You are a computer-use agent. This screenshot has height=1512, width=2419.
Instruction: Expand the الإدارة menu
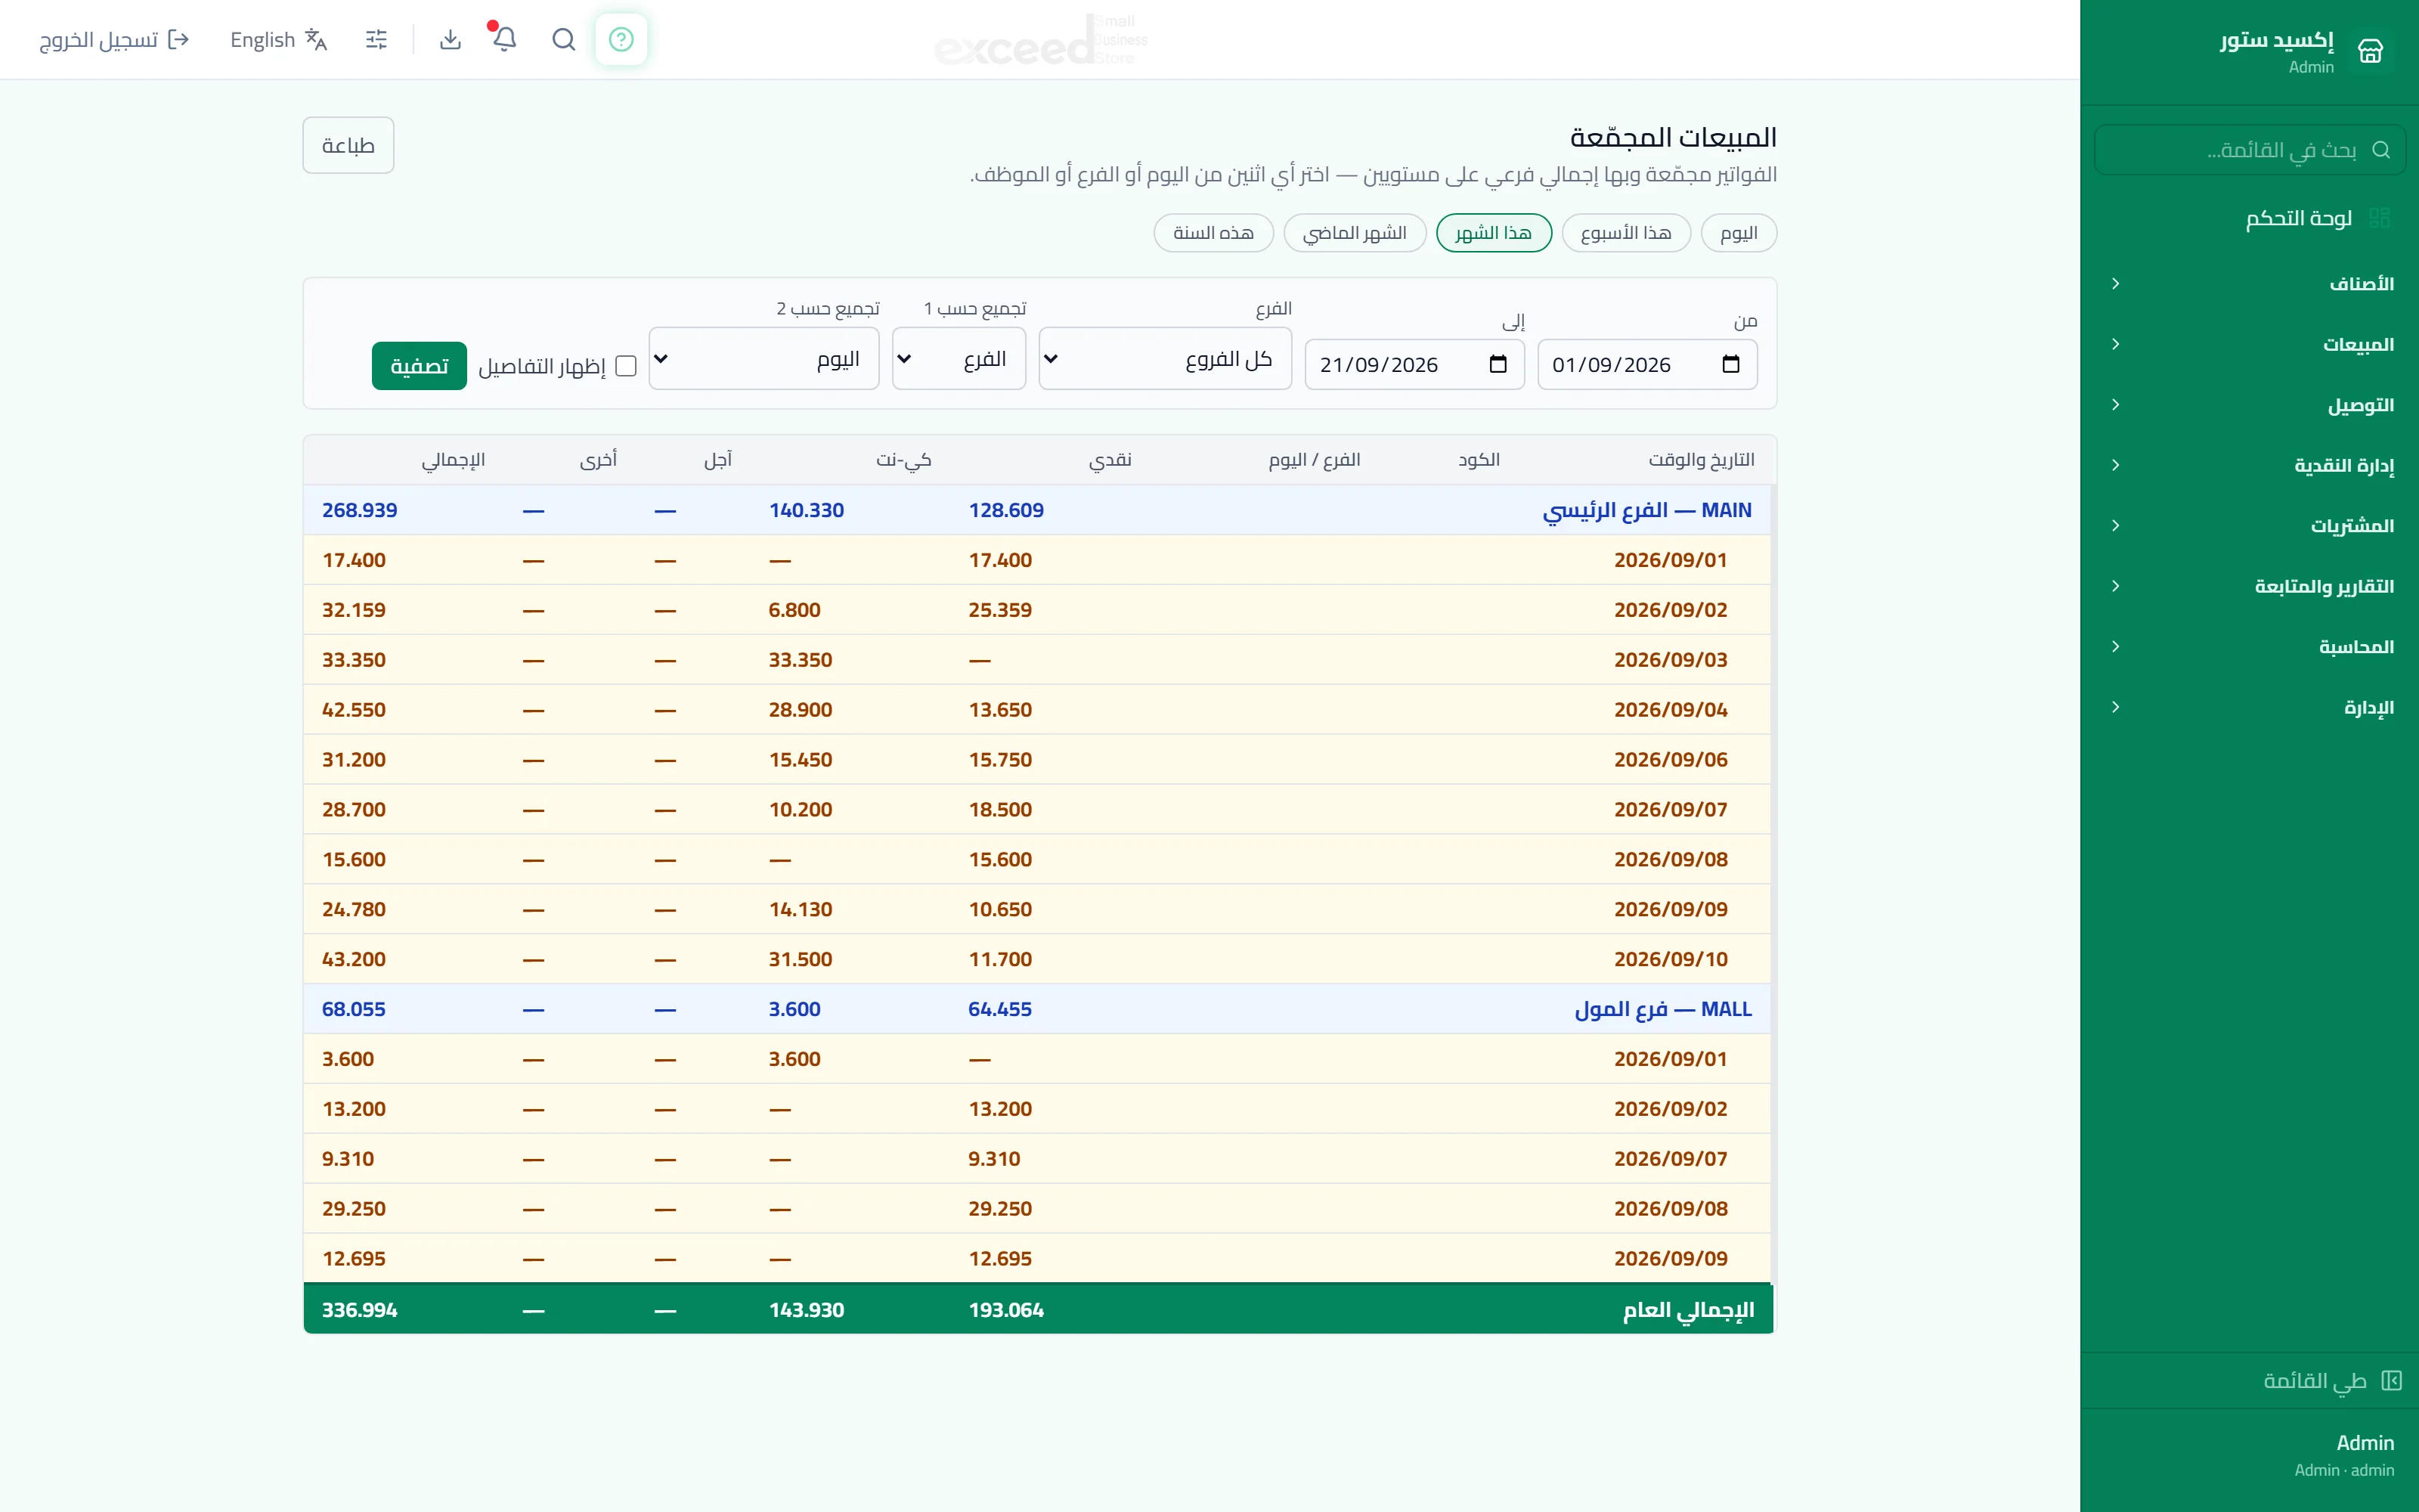[x=2249, y=707]
